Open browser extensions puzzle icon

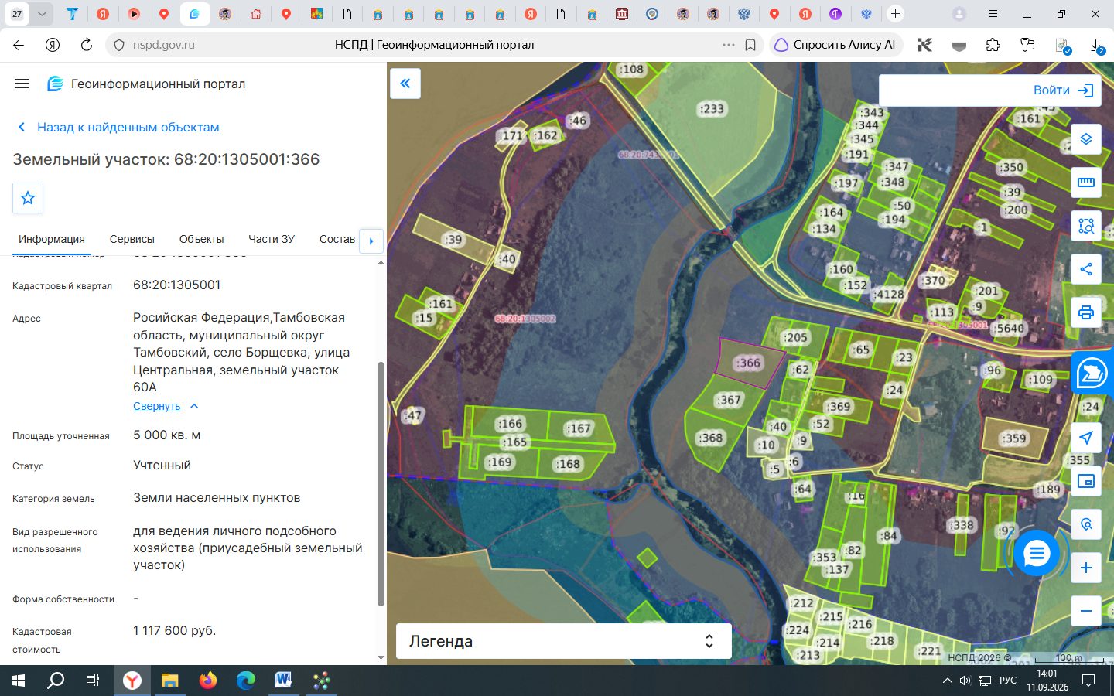(993, 45)
